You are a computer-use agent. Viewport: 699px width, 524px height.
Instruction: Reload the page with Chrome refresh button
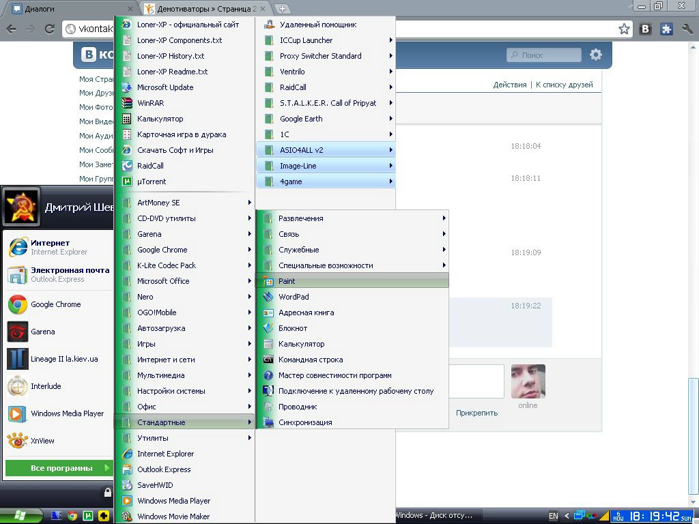pyautogui.click(x=49, y=29)
